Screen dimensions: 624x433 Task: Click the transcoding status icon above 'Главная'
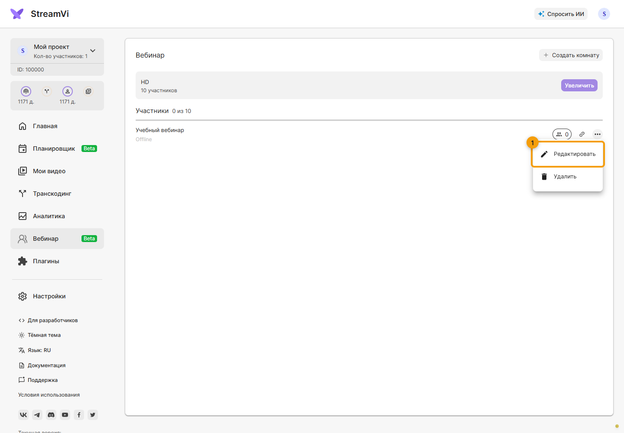click(47, 91)
